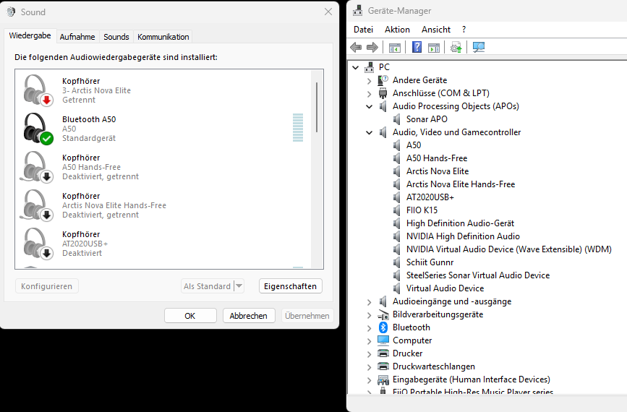Click the Bildverarbeitungsgeräte camera icon
Viewport: 627px width, 412px height.
383,314
